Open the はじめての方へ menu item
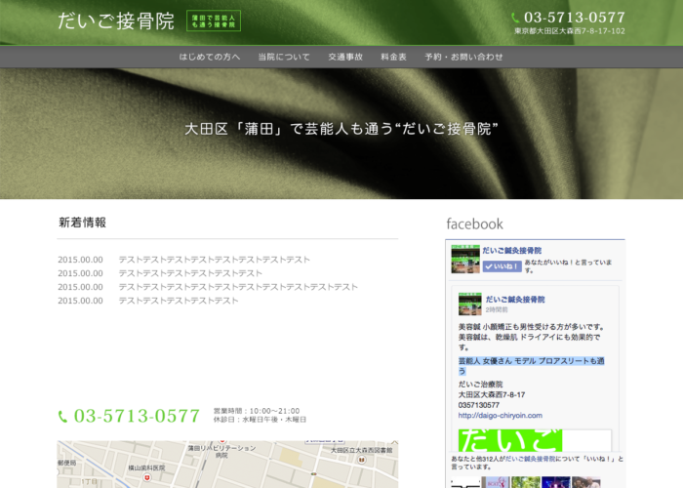Screen dimensions: 683x488 pos(209,57)
